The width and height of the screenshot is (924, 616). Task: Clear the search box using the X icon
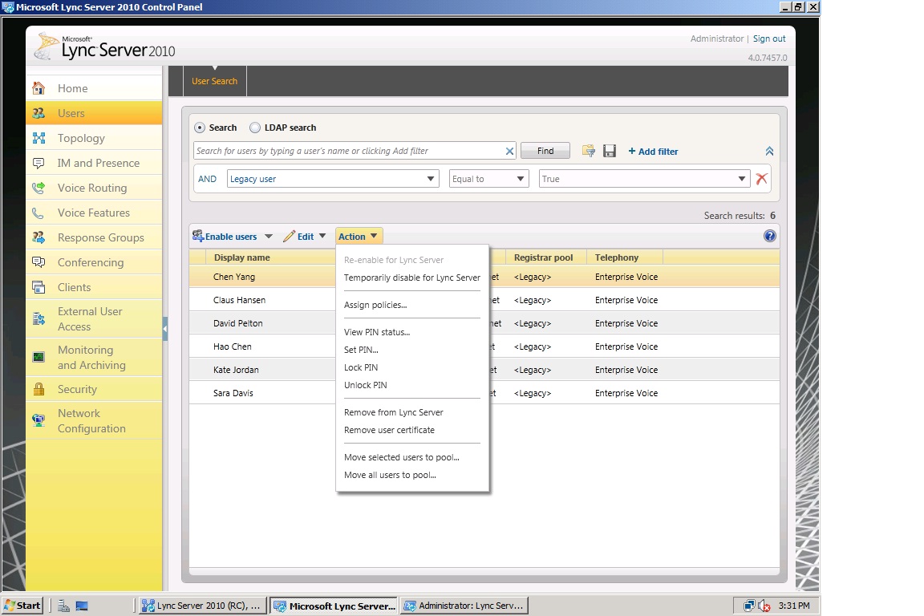(x=509, y=150)
